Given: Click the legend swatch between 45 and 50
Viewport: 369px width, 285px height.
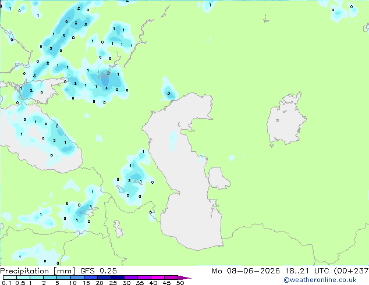Looking at the screenshot, I should pos(171,277).
